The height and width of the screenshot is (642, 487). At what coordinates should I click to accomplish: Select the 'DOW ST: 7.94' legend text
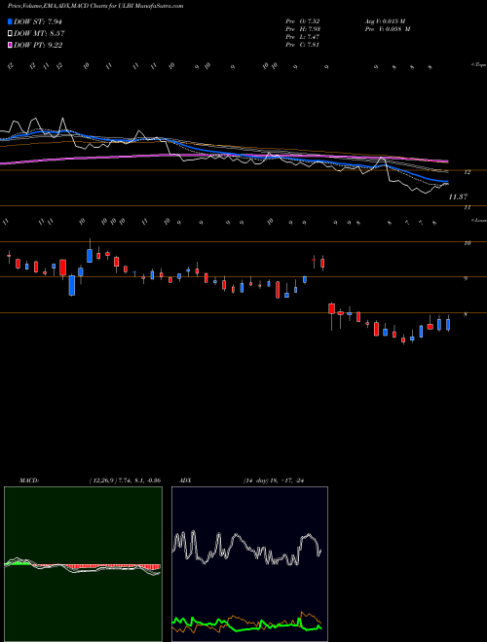37,21
